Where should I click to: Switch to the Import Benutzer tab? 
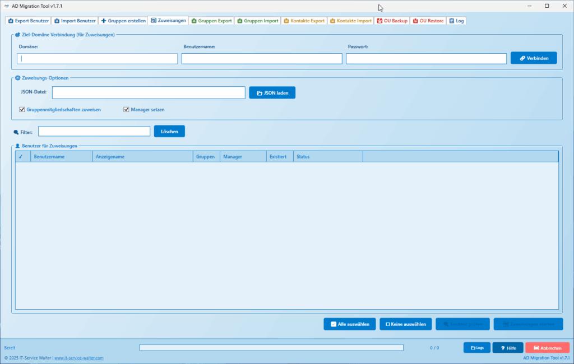[x=75, y=21]
